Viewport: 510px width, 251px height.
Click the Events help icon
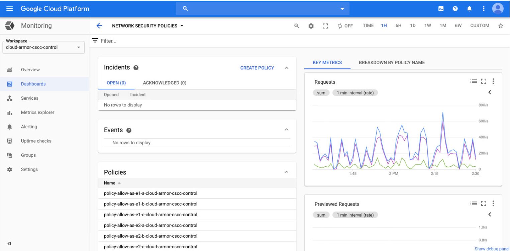pyautogui.click(x=129, y=130)
